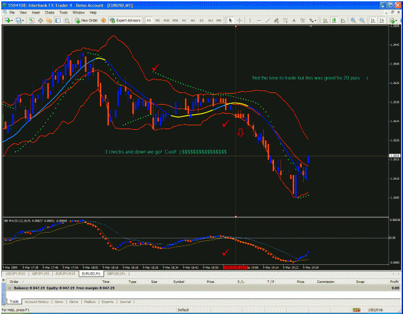Switch to W1 timeframe
Viewport: 403px width, 314px height.
tap(210, 20)
